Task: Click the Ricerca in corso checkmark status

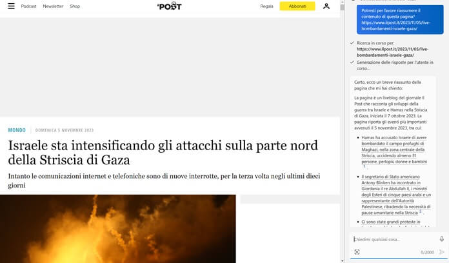Action: click(x=352, y=43)
